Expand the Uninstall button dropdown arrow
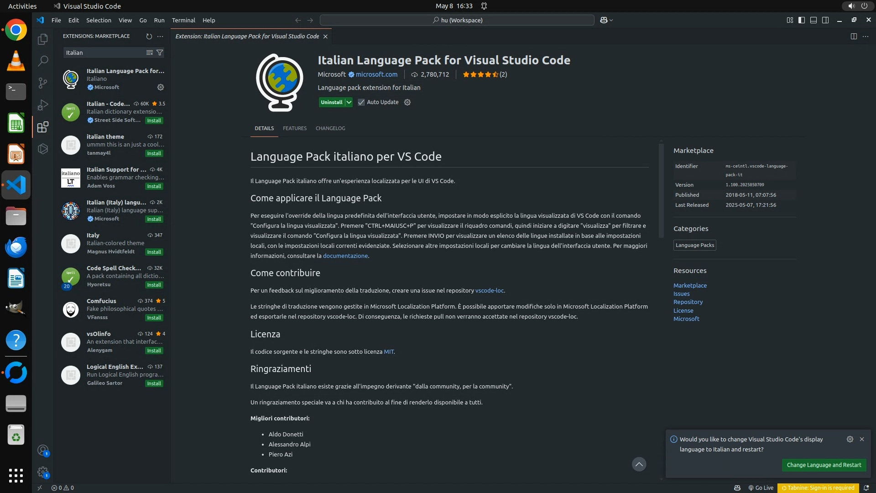This screenshot has height=493, width=876. (349, 102)
